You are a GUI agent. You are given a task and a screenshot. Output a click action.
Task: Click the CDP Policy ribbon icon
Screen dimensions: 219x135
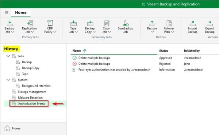point(50,23)
